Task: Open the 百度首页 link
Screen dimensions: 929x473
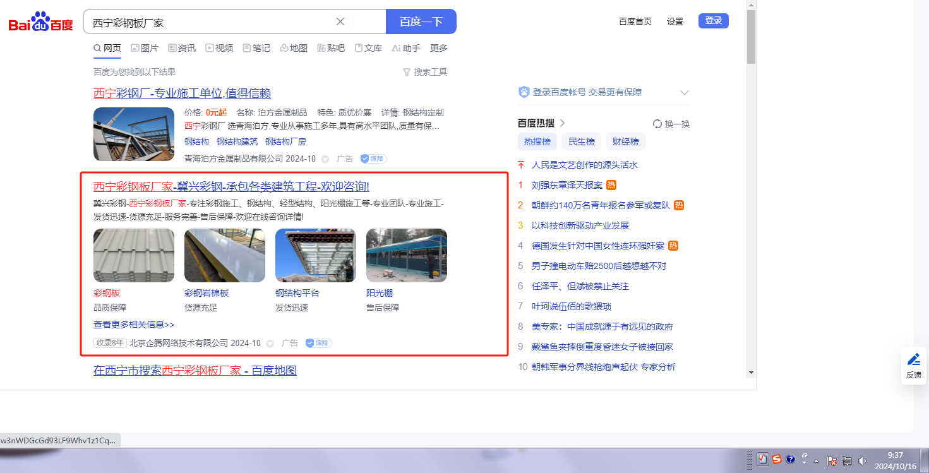Action: [x=635, y=21]
